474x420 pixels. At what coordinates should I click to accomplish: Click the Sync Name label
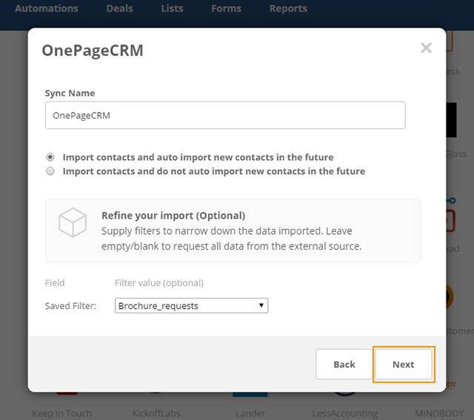[70, 93]
